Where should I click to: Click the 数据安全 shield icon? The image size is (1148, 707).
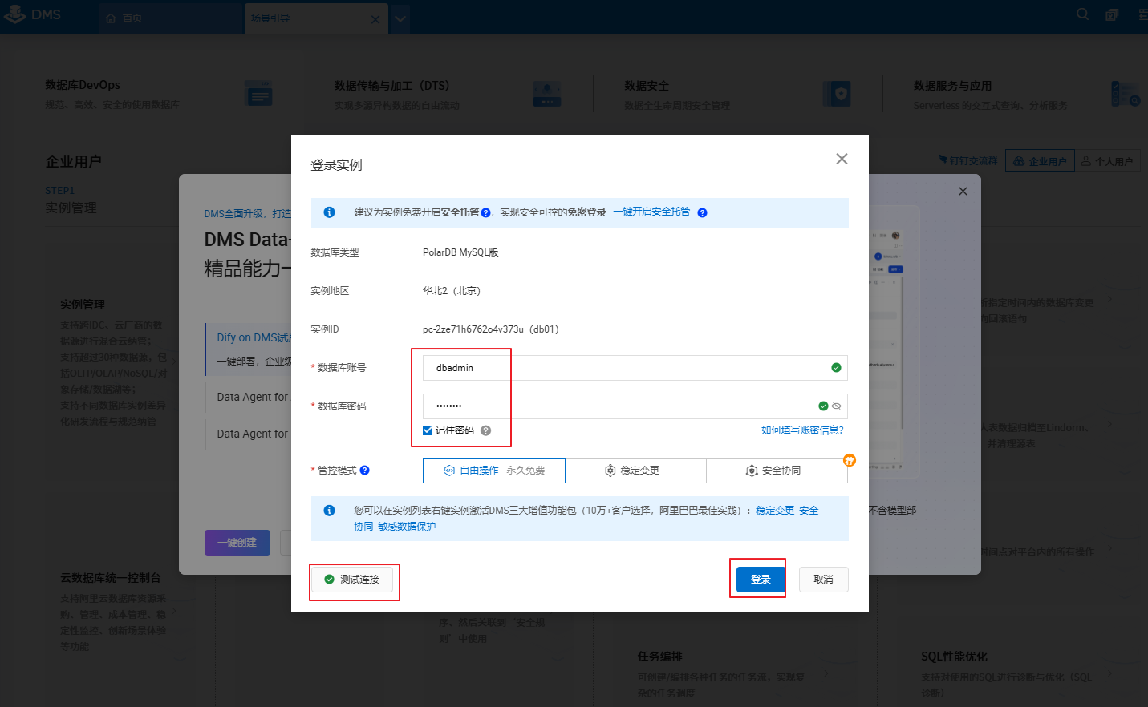coord(837,94)
